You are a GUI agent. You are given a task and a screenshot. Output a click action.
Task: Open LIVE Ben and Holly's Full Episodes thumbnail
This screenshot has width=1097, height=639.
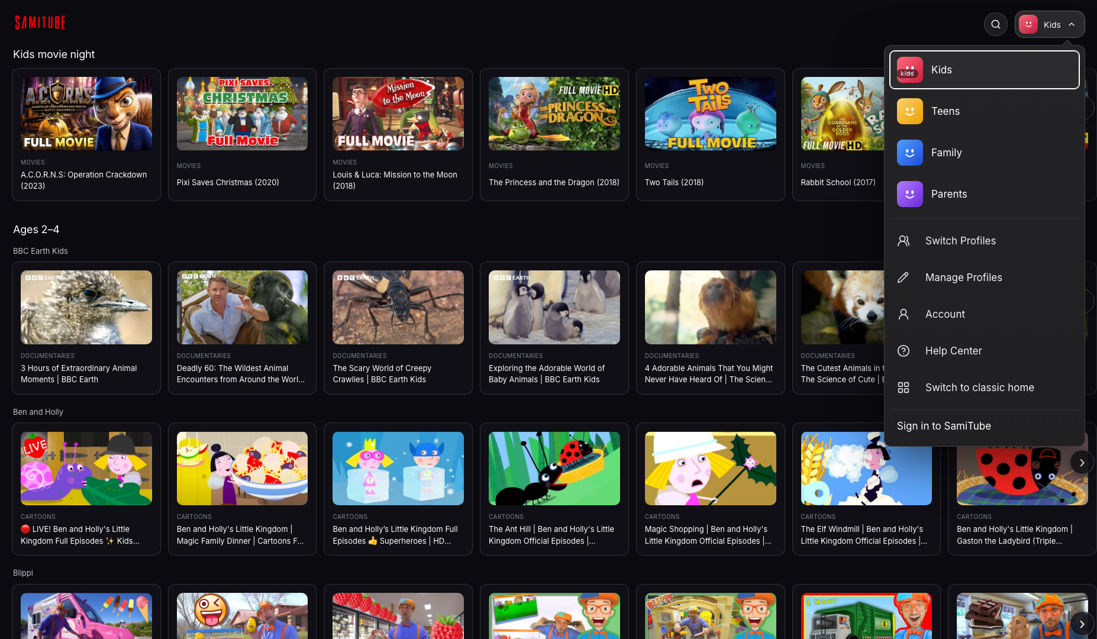(x=86, y=469)
